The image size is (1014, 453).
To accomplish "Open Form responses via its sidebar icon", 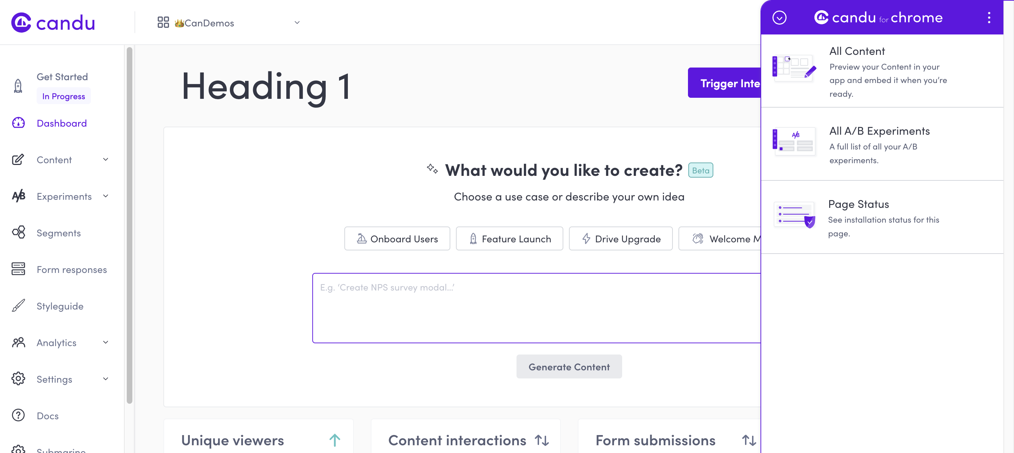I will [18, 269].
